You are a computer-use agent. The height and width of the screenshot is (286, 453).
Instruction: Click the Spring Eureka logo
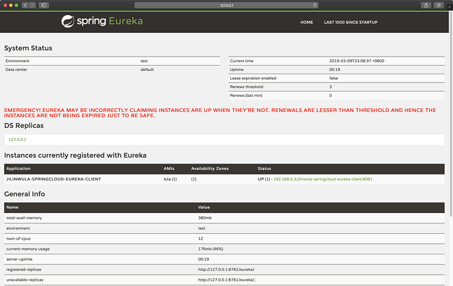point(102,22)
